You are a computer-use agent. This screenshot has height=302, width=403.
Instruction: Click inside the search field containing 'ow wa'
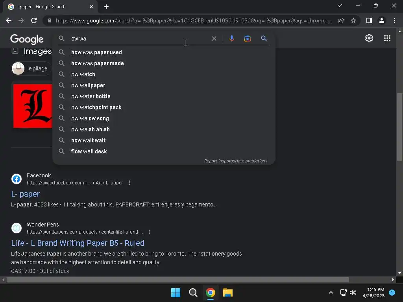click(139, 39)
